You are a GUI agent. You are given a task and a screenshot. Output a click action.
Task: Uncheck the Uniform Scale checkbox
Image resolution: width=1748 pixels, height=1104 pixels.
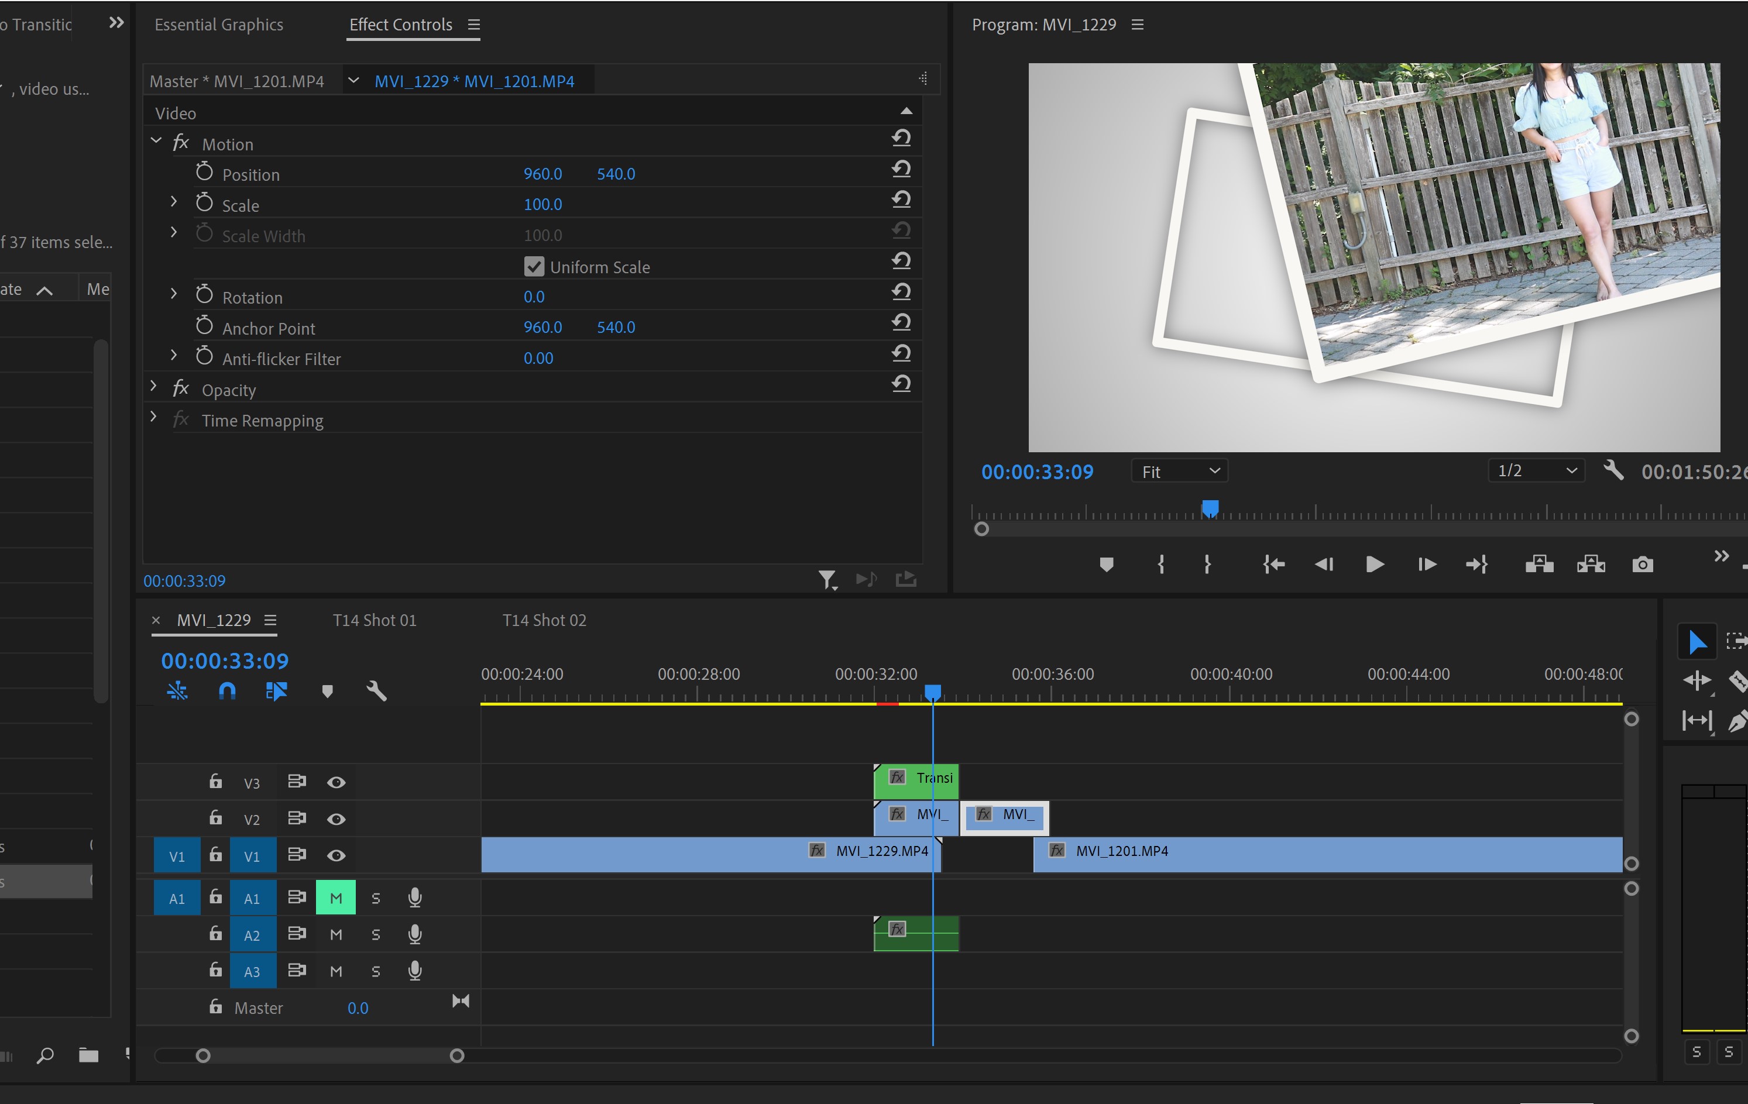tap(534, 266)
